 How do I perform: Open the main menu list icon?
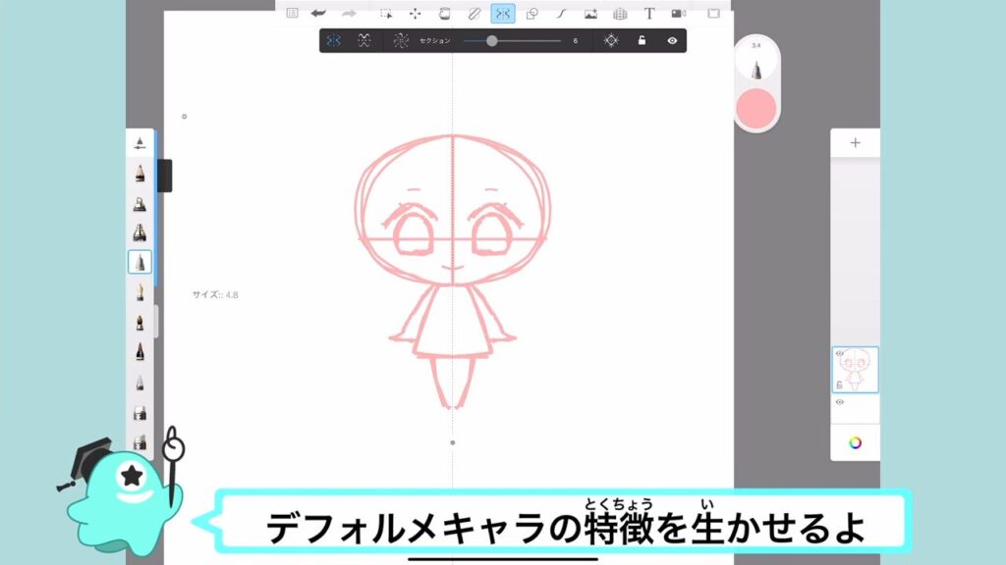coord(292,14)
